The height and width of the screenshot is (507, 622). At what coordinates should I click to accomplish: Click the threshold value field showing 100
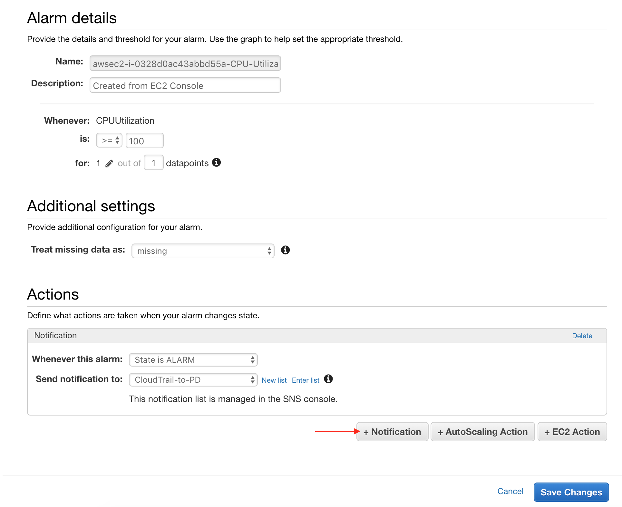point(144,141)
